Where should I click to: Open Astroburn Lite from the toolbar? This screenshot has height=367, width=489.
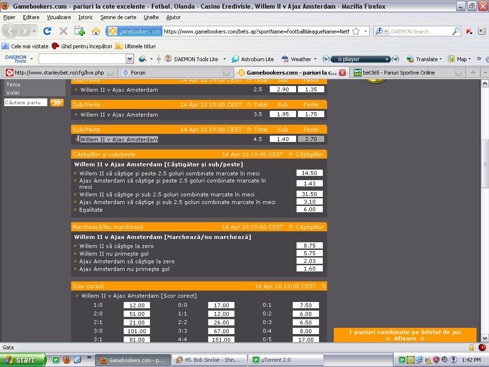pyautogui.click(x=253, y=59)
